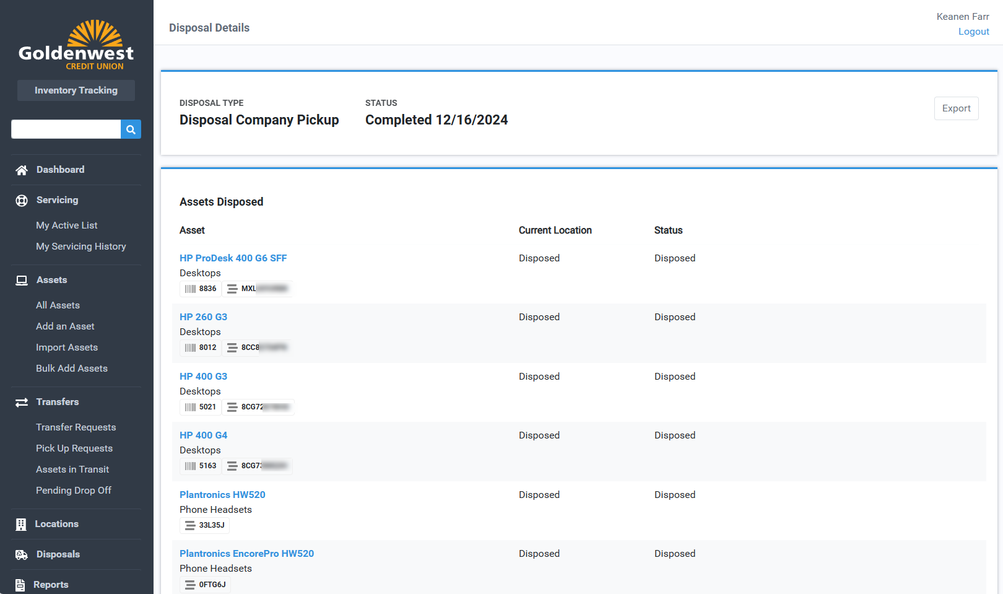Click the Reports document icon
Image resolution: width=1003 pixels, height=594 pixels.
(x=20, y=585)
